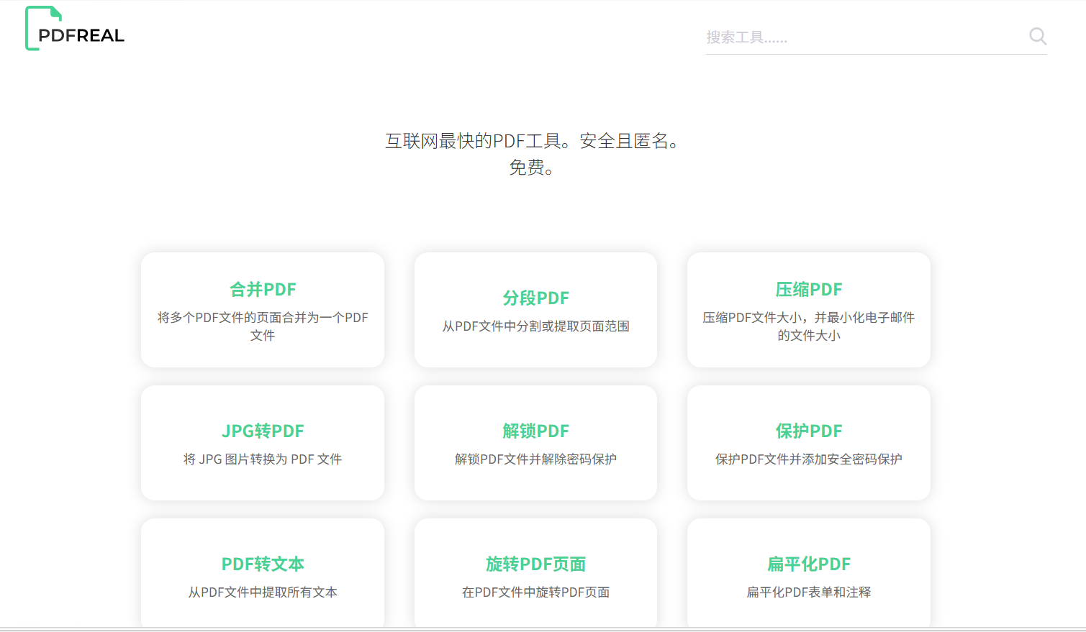
Task: Open the 旋转PDF页面 tool card
Action: point(535,574)
